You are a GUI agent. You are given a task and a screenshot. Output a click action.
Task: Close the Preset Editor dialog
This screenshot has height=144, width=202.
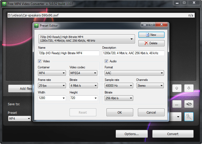click(161, 24)
